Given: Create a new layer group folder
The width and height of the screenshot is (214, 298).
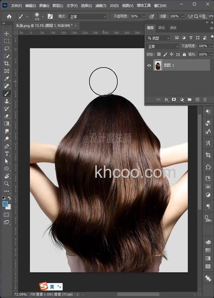Looking at the screenshot, I should point(190,100).
